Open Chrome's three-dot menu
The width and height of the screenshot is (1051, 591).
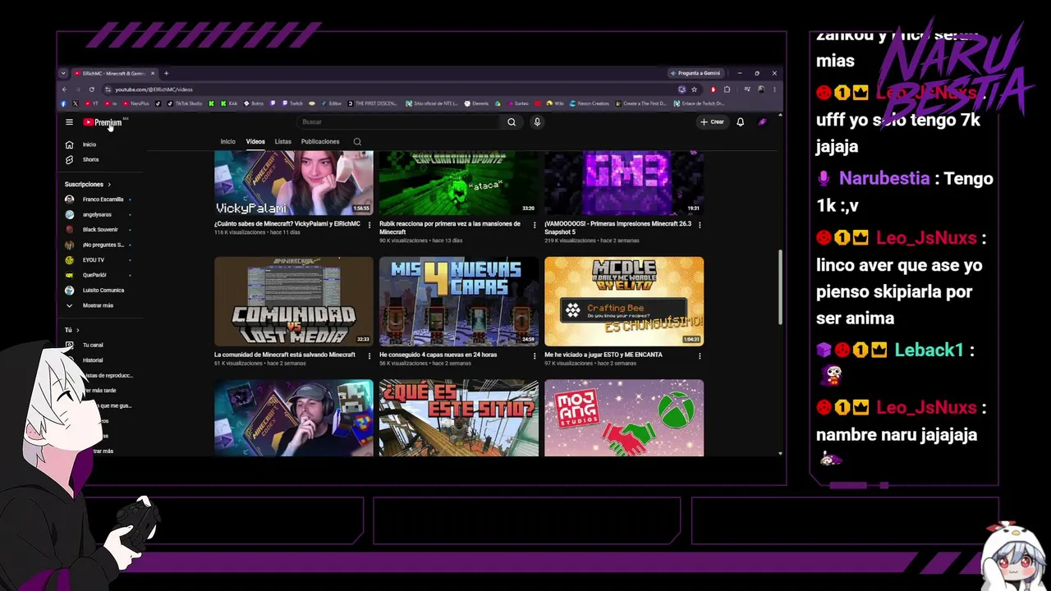[774, 89]
